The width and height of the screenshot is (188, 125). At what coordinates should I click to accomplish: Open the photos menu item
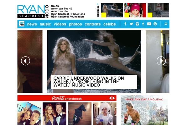[x=75, y=24]
